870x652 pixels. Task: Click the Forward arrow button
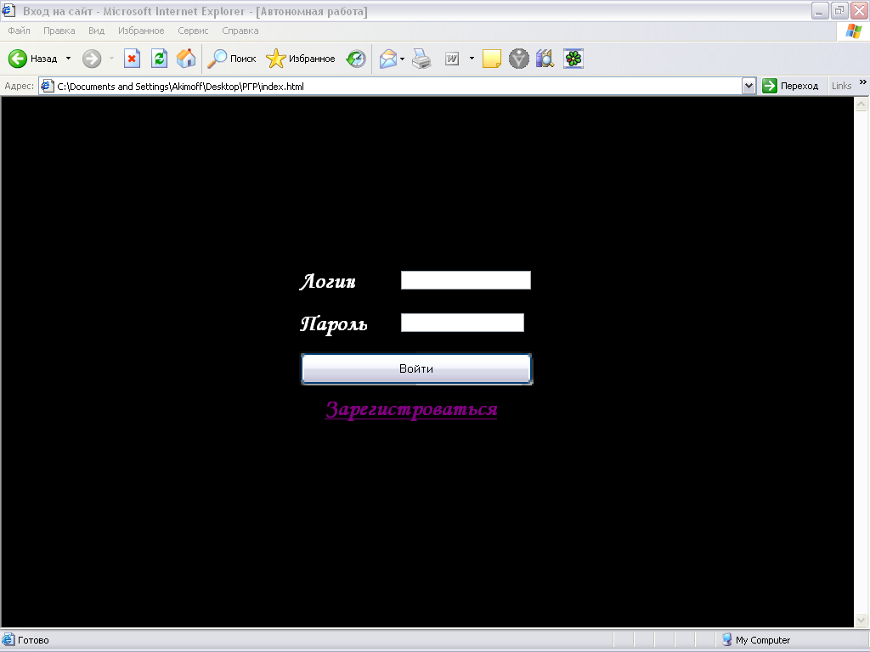pyautogui.click(x=92, y=59)
